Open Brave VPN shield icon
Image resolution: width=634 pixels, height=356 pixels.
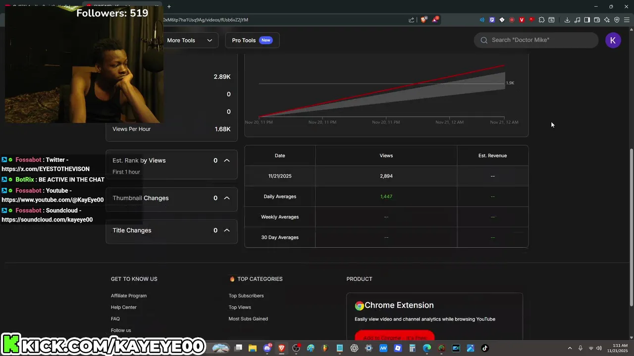[617, 20]
